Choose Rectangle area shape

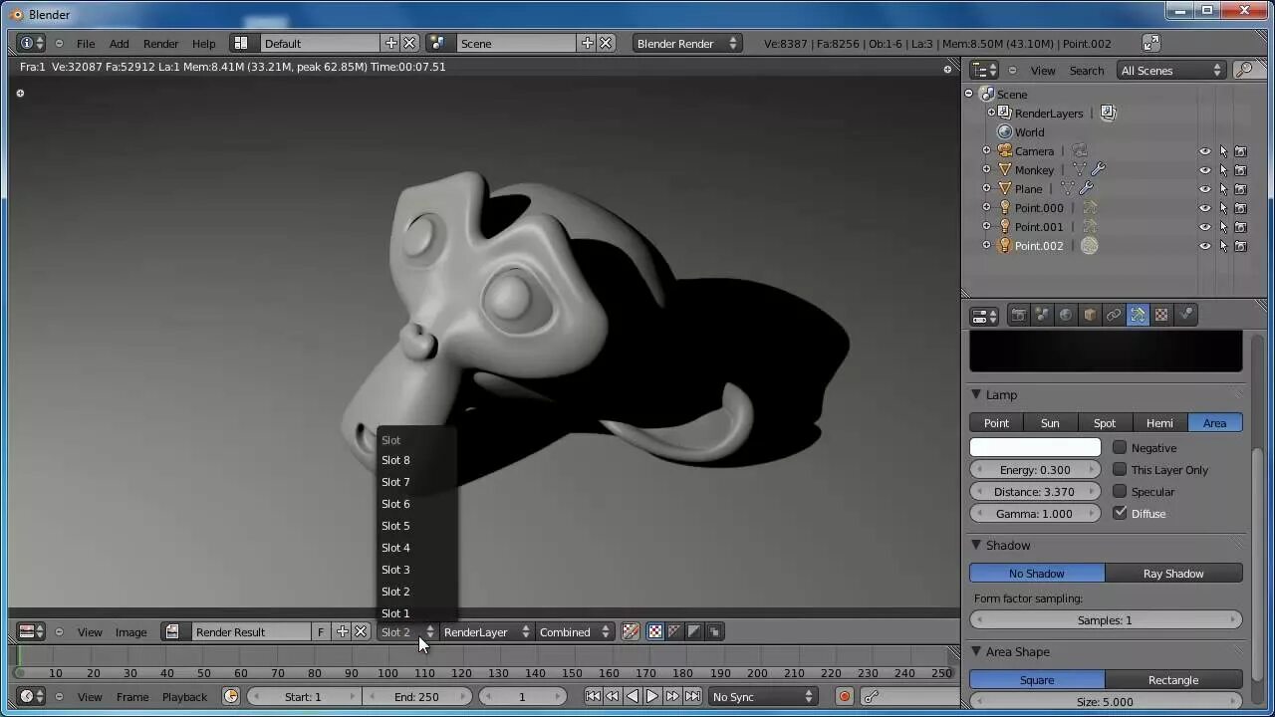click(x=1173, y=679)
